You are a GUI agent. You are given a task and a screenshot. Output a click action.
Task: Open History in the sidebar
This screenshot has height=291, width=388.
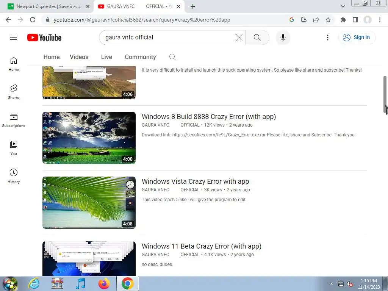tap(14, 176)
